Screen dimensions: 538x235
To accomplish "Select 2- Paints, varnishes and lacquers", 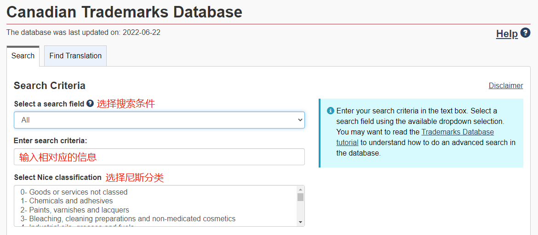I will tap(75, 210).
